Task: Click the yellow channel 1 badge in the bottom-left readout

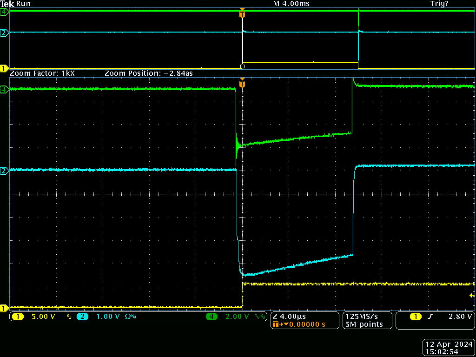Action: [x=18, y=317]
